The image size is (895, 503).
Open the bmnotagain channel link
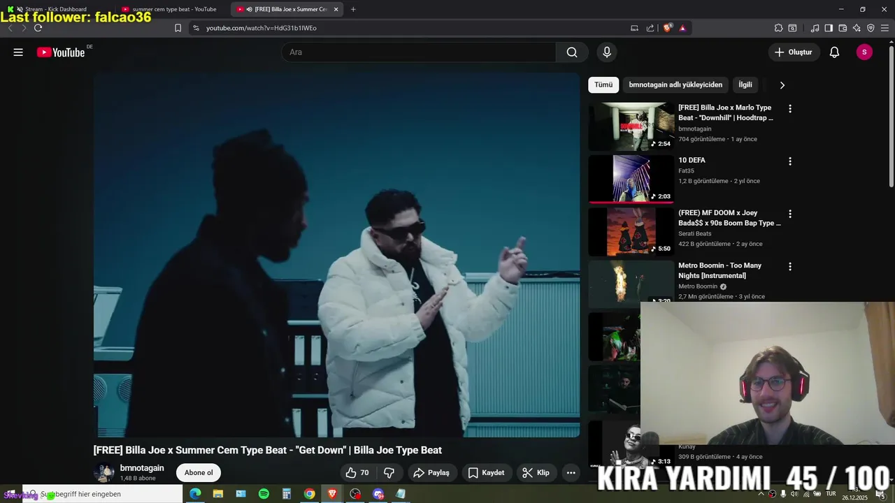tap(142, 468)
